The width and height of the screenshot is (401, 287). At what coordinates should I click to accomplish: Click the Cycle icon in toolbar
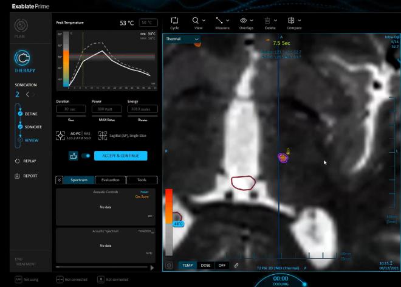click(174, 21)
